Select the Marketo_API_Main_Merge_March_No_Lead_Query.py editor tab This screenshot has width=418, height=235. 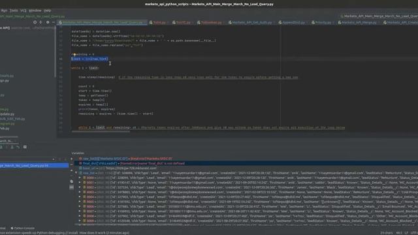(103, 22)
